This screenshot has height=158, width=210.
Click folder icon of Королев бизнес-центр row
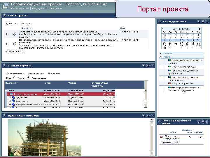coord(11,94)
